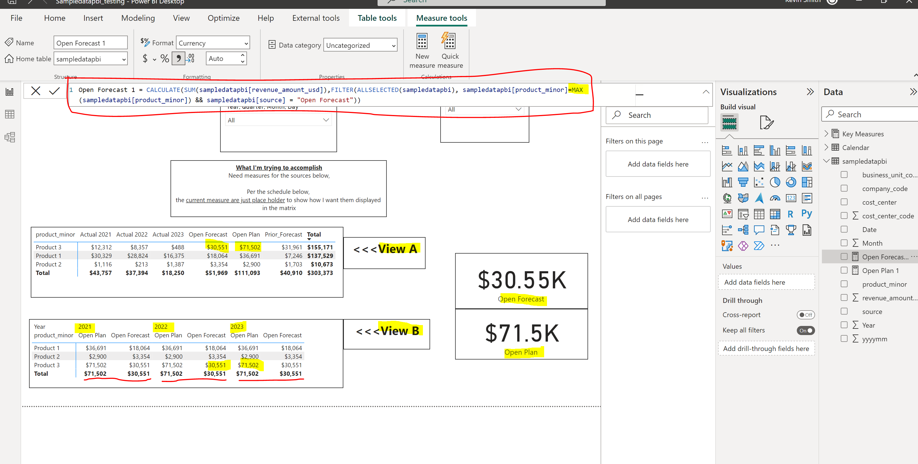Add a funnel chart visual
918x464 pixels.
pos(743,182)
